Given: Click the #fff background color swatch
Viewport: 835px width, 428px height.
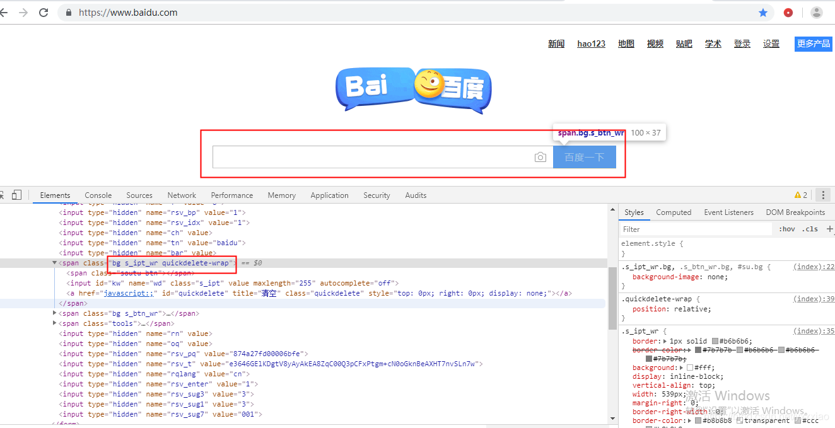Looking at the screenshot, I should 690,367.
